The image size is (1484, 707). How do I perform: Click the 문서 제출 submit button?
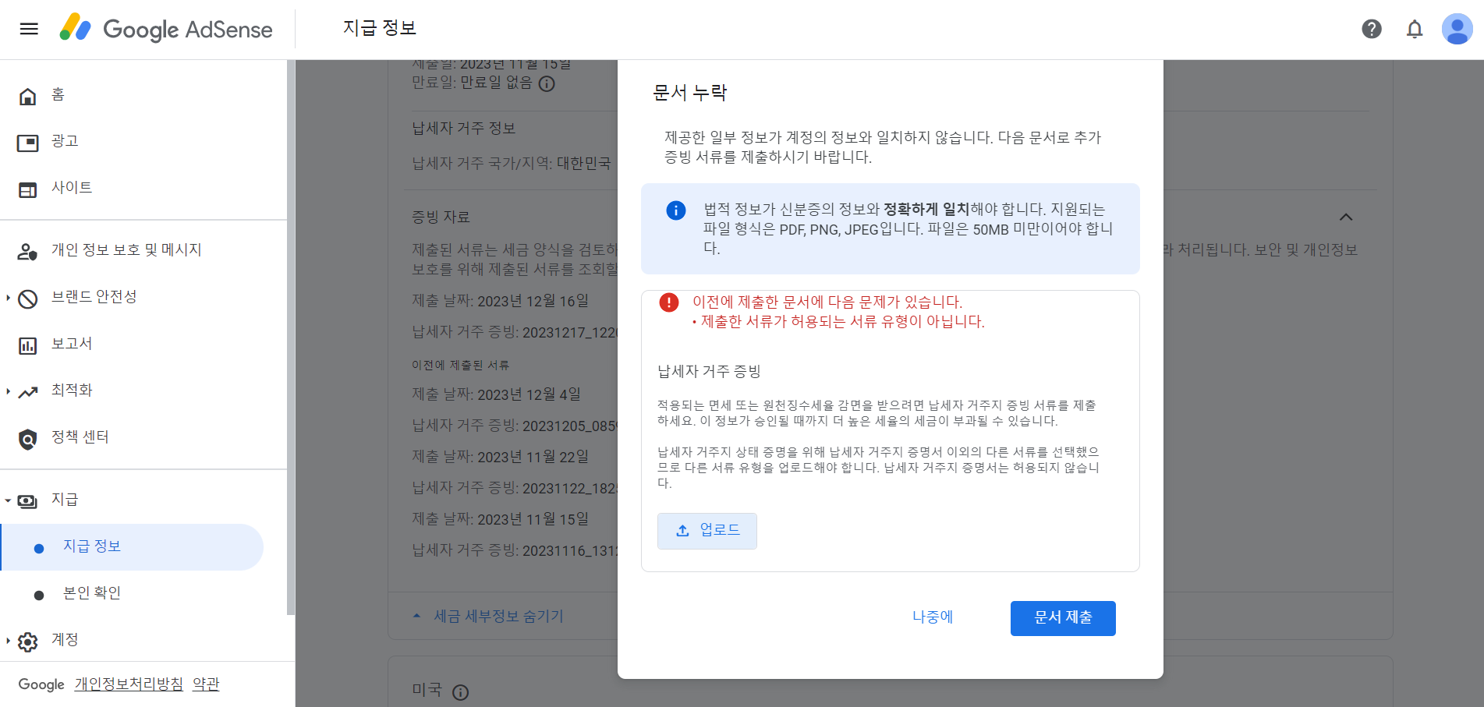1062,618
